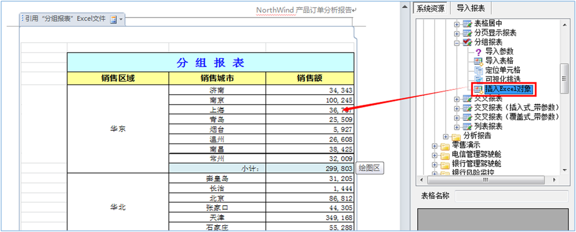Image resolution: width=576 pixels, height=232 pixels.
Task: Click the 分页显示报表 report icon
Action: pos(467,33)
